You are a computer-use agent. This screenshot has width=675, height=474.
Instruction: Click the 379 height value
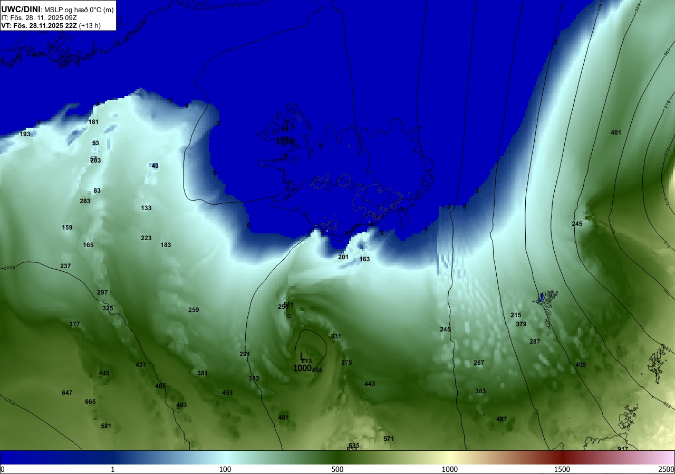coord(521,324)
